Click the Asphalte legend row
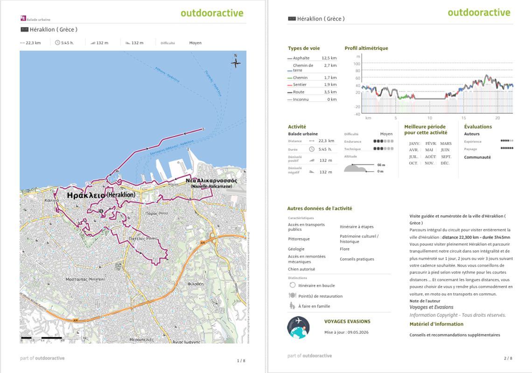The image size is (532, 373). coord(312,58)
